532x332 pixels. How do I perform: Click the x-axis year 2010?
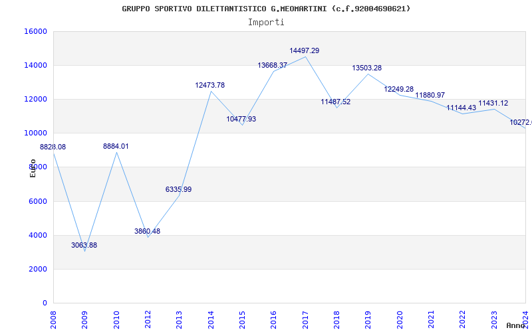pos(116,320)
